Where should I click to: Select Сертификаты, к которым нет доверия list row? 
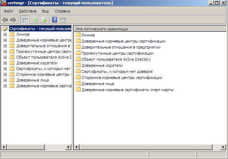[x=117, y=71]
